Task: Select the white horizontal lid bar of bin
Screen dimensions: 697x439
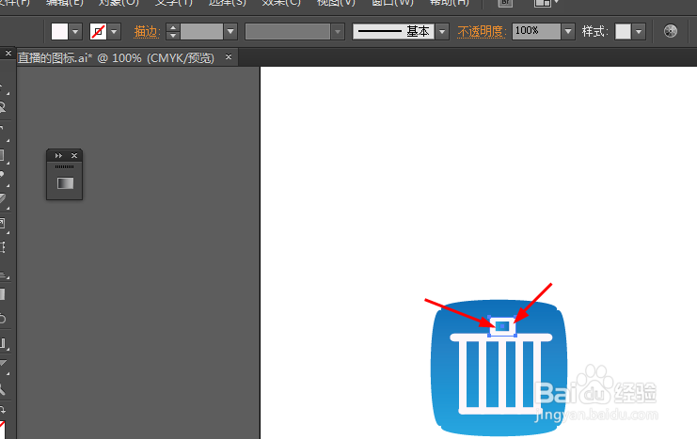Action: click(501, 337)
